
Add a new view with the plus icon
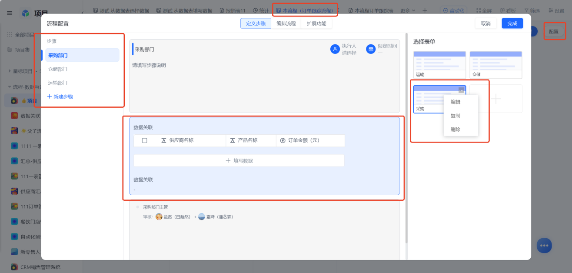(x=425, y=10)
